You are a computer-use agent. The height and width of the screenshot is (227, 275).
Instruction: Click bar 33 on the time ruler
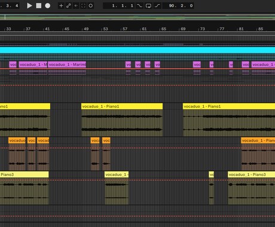pos(8,29)
